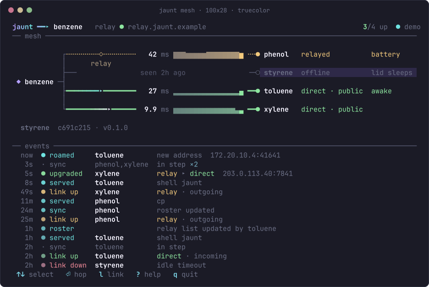The width and height of the screenshot is (429, 287).
Task: Click the orange status dot for phenol
Action: click(x=258, y=54)
